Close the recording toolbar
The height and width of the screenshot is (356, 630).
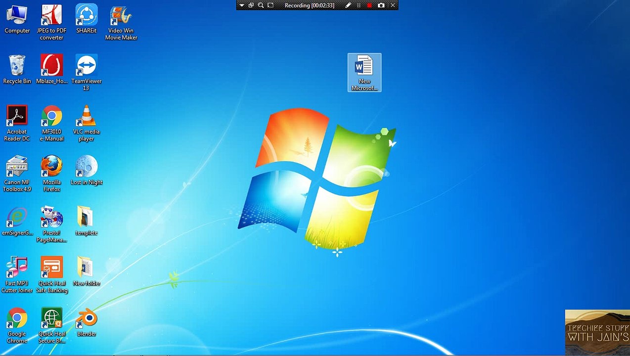pos(393,5)
